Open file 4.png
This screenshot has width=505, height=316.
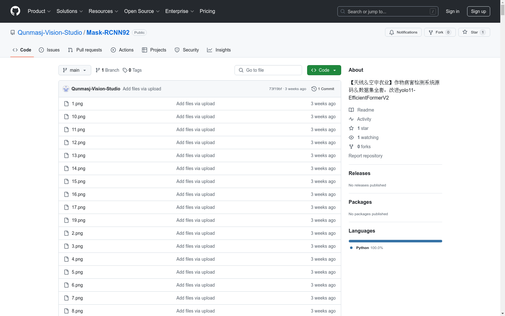pos(77,259)
